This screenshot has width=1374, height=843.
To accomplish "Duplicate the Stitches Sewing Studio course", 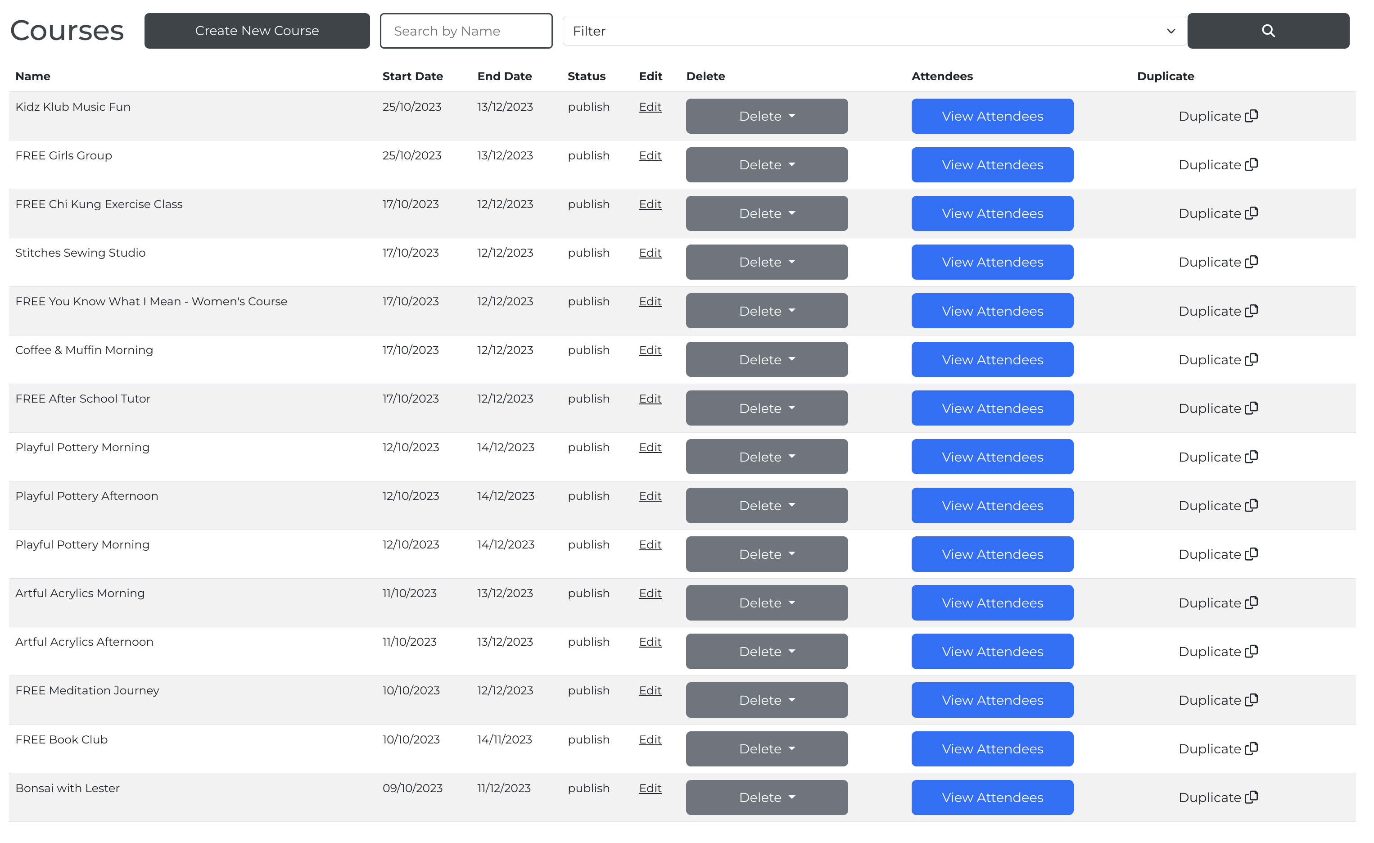I will (1217, 262).
